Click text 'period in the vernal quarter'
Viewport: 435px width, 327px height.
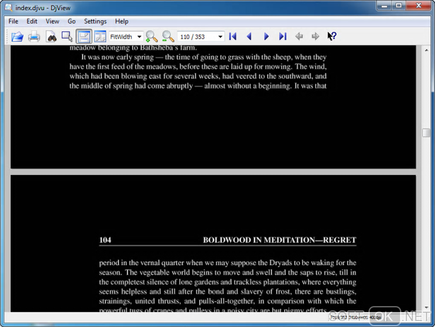click(x=142, y=263)
